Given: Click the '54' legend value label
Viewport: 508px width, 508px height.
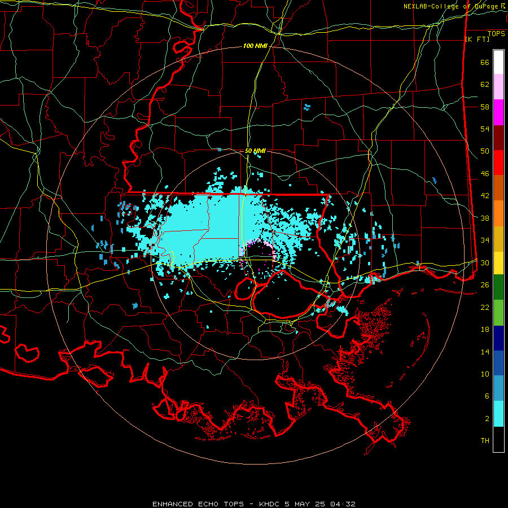Looking at the screenshot, I should [x=485, y=129].
